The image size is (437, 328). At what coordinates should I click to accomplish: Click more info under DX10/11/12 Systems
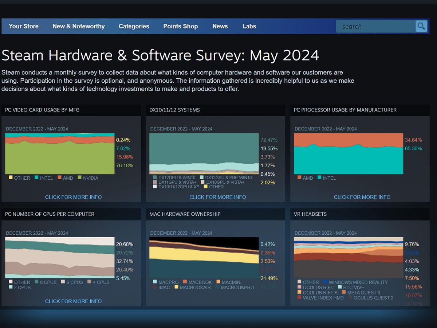[218, 197]
